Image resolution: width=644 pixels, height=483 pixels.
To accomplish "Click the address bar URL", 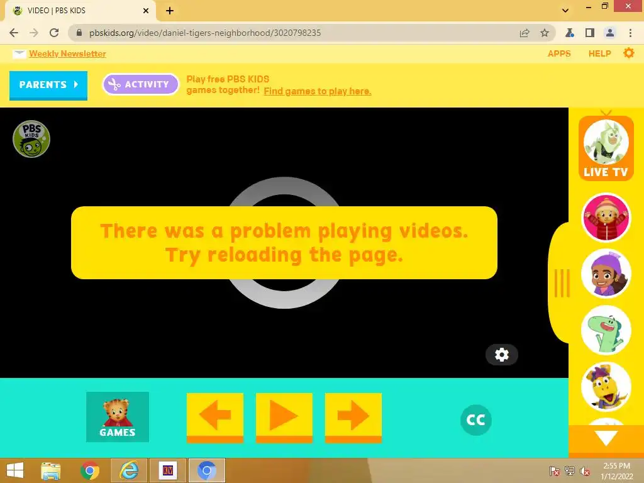I will (x=205, y=33).
